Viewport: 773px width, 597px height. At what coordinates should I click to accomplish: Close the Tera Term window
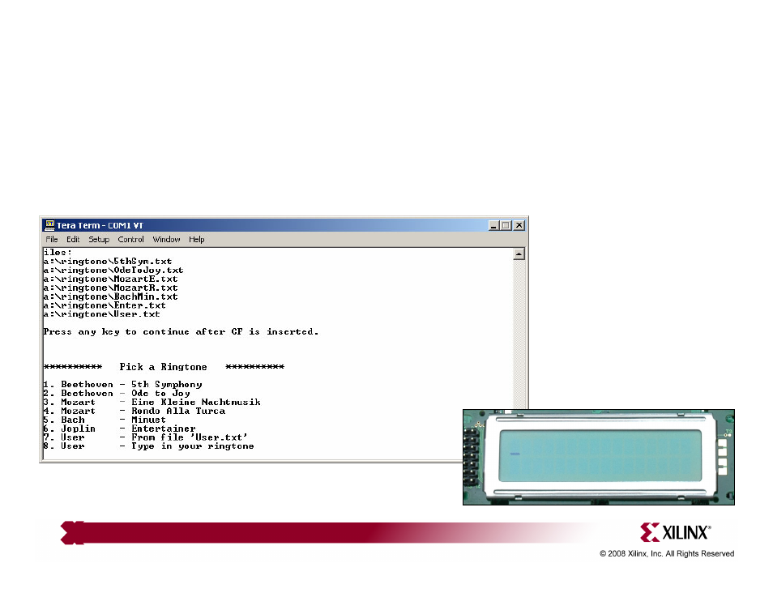point(519,226)
